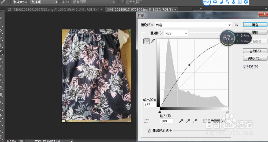
Task: Select the curve point editing tool
Action: tap(147, 41)
